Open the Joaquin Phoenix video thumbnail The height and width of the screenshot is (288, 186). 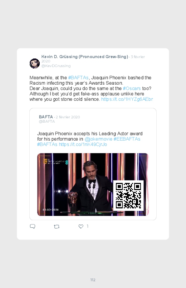click(x=93, y=184)
